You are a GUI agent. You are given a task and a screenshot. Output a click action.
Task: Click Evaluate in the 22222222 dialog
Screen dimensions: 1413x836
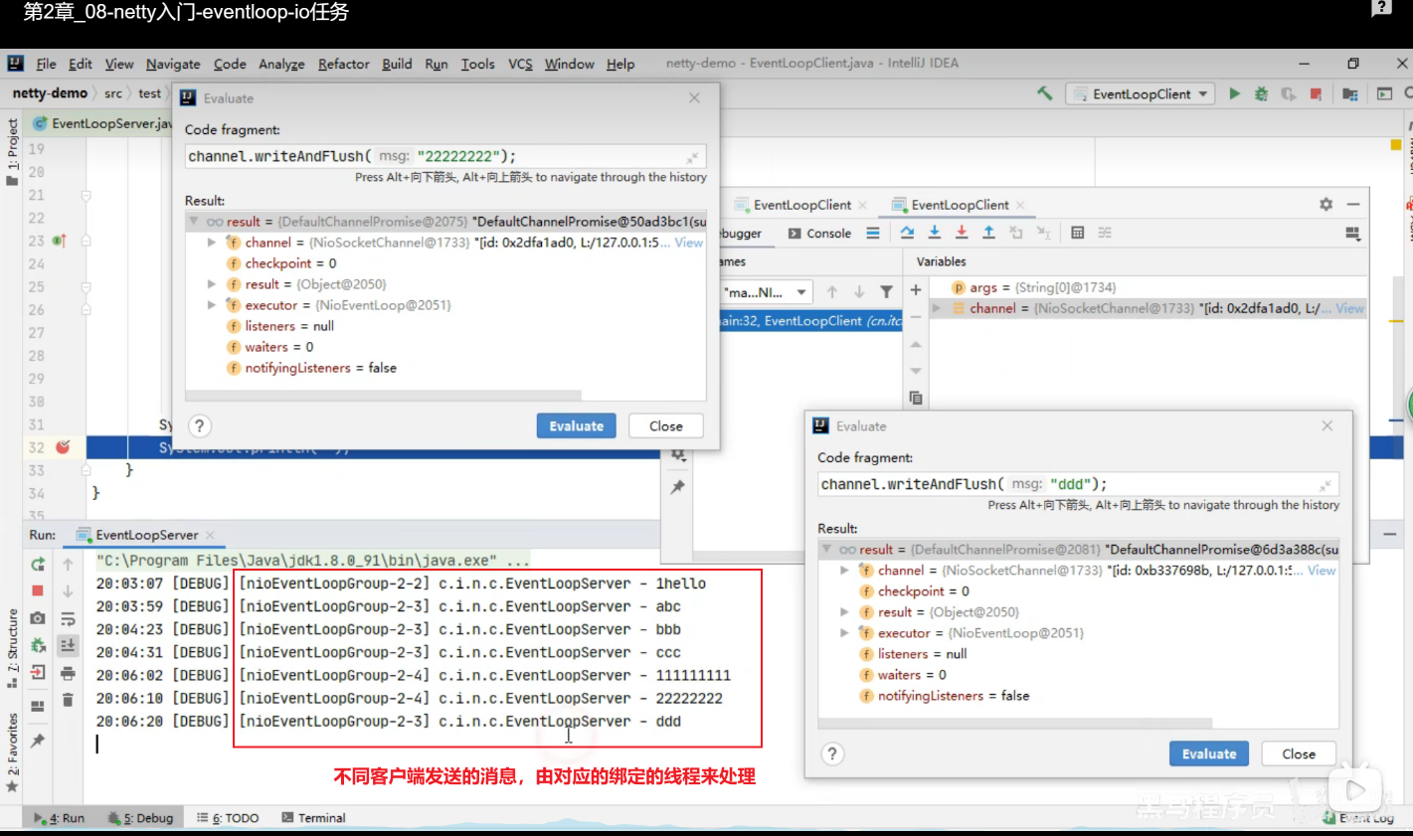click(x=577, y=425)
